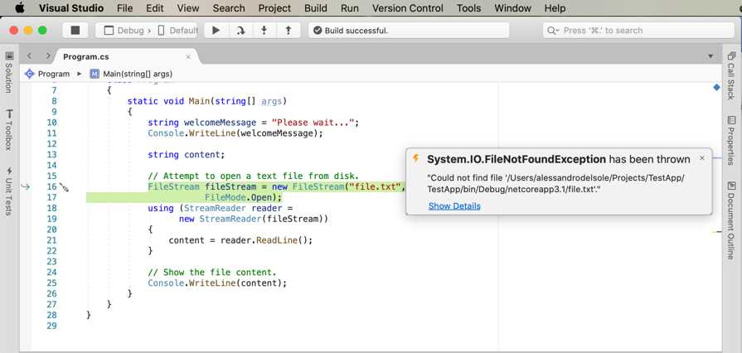
Task: Open the Properties panel
Action: point(730,140)
